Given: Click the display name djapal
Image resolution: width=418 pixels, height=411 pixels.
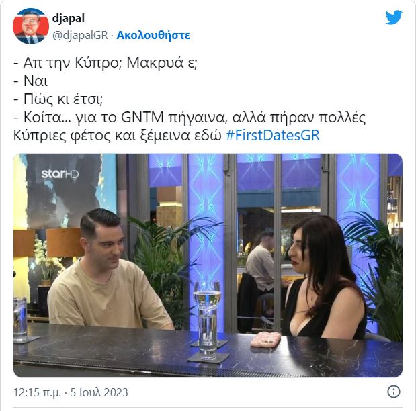Looking at the screenshot, I should pyautogui.click(x=69, y=19).
